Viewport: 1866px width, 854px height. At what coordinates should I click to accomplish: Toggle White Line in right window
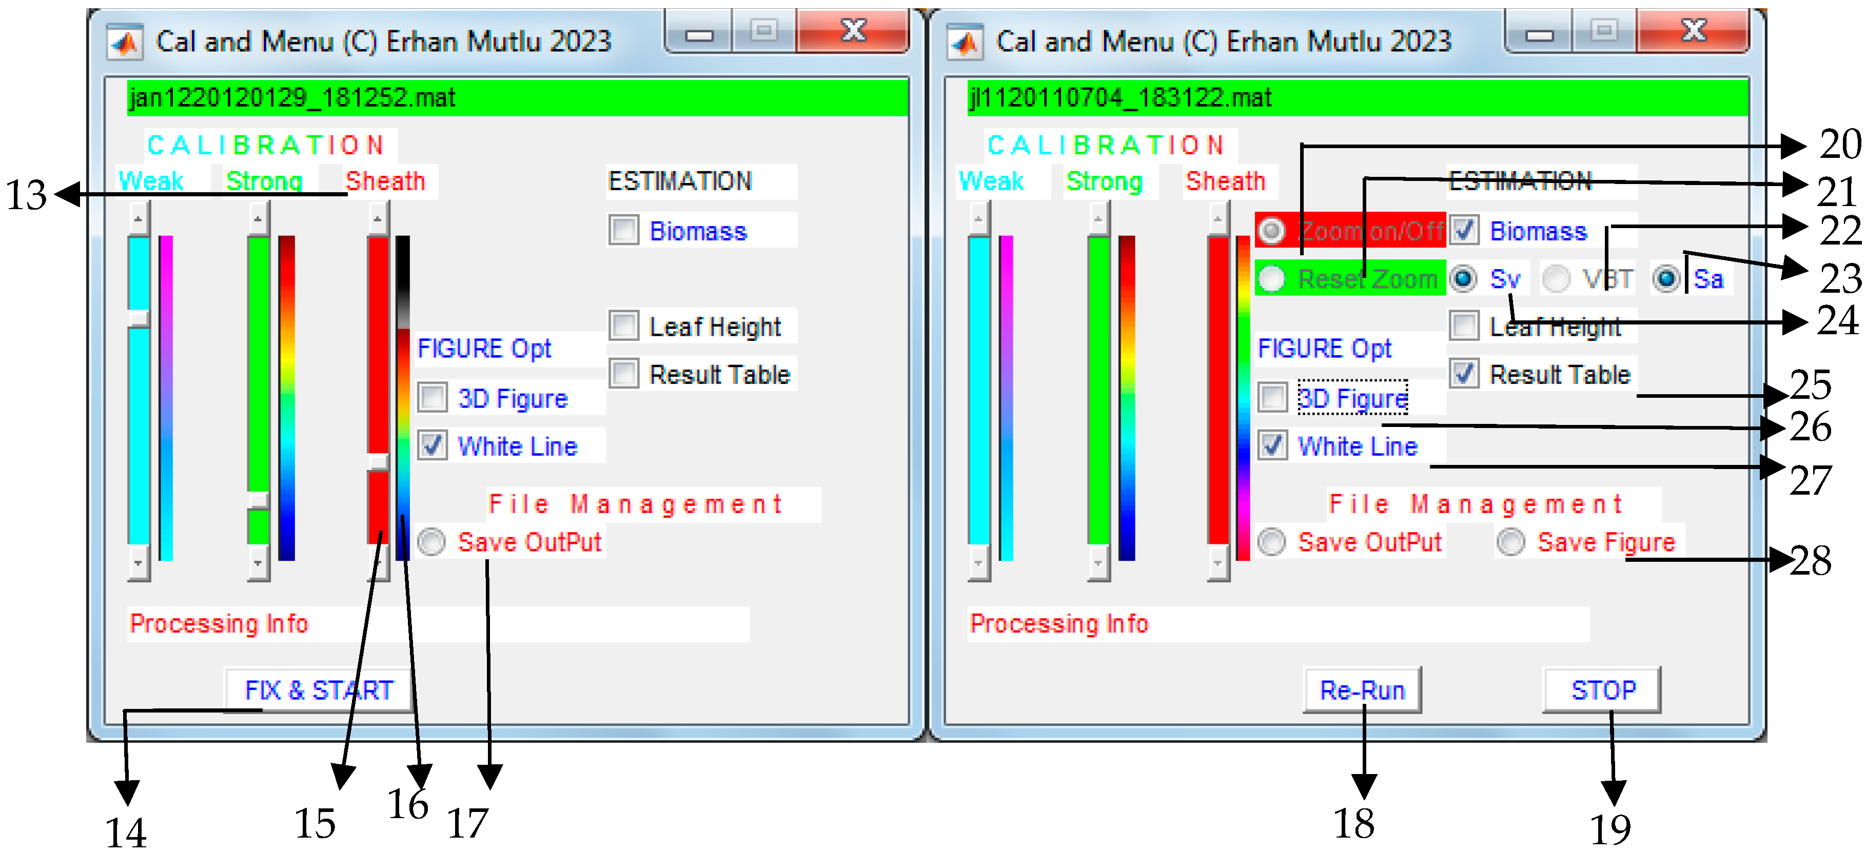pos(1273,445)
